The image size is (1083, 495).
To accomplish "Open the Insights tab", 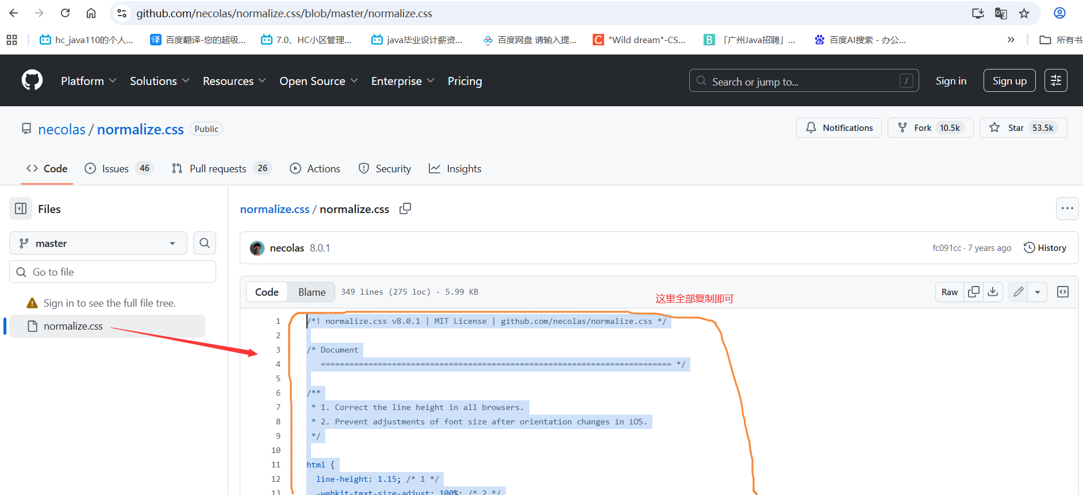I will [x=455, y=168].
